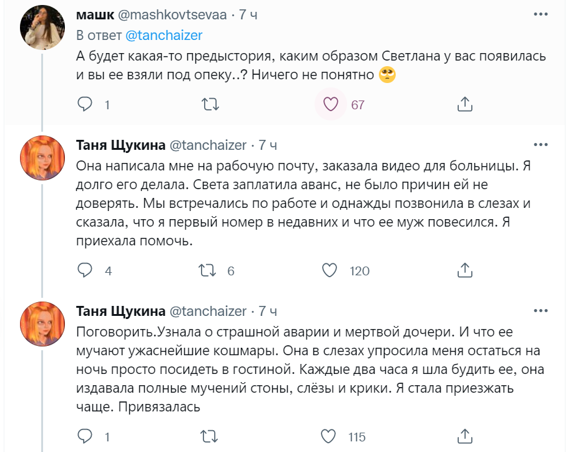This screenshot has height=452, width=568.
Task: Retweet the tweet with 6 retweets
Action: coord(207,270)
